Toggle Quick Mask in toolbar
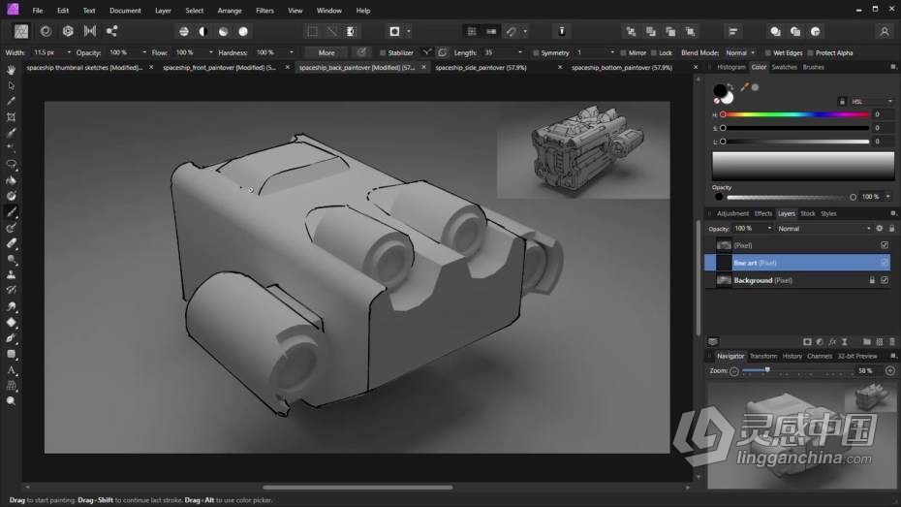Image resolution: width=901 pixels, height=507 pixels. tap(394, 32)
